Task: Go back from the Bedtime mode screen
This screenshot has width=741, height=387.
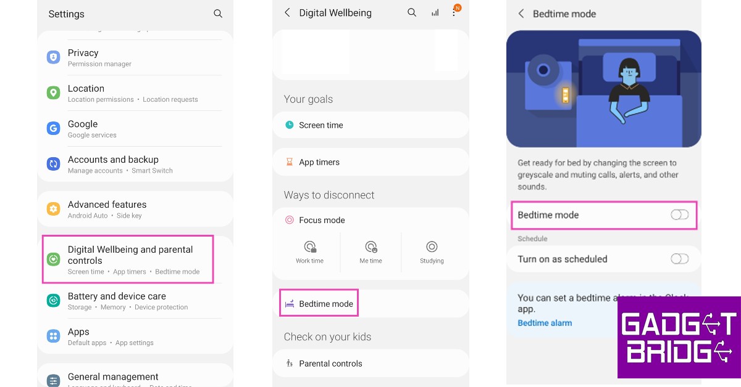Action: coord(521,14)
